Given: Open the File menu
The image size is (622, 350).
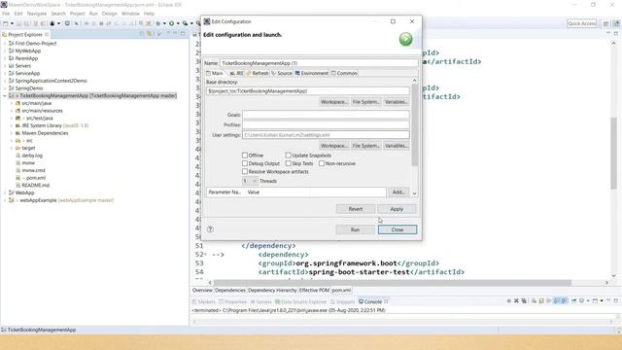Looking at the screenshot, I should click(6, 14).
